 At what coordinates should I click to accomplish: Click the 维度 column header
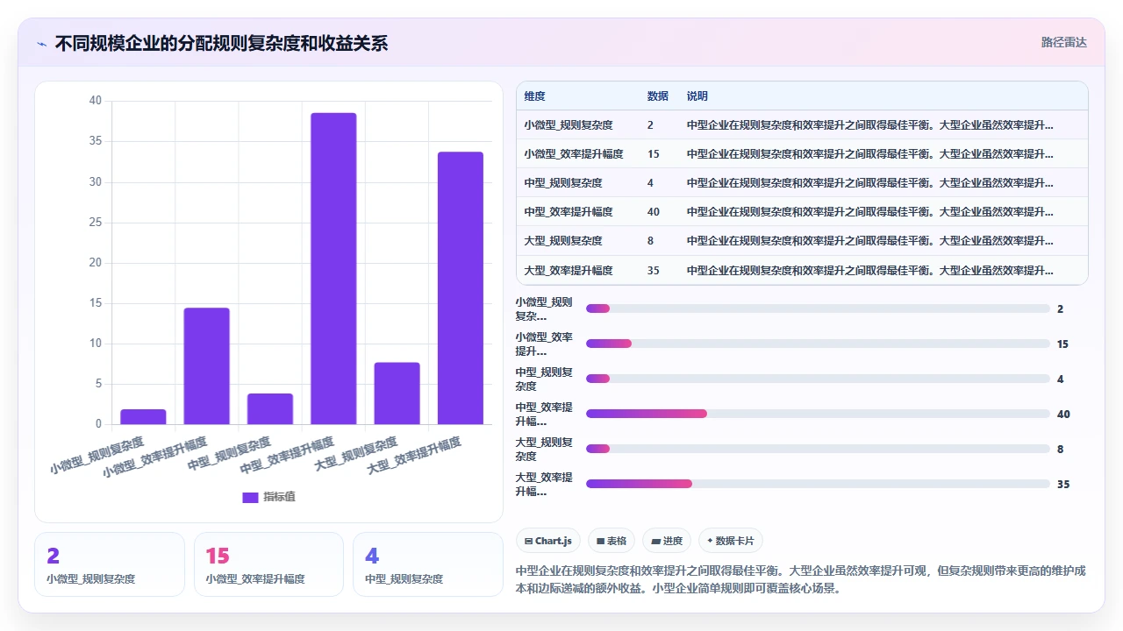534,96
